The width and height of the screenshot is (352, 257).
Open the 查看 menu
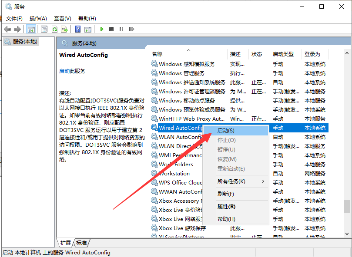point(62,18)
